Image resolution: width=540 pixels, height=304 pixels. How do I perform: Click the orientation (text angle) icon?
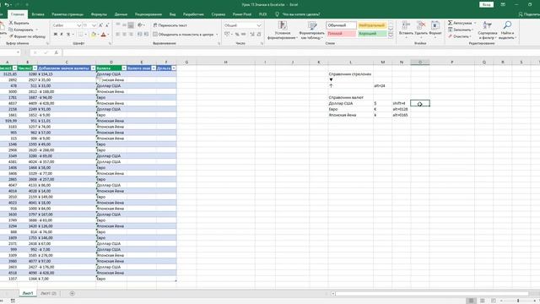[140, 25]
